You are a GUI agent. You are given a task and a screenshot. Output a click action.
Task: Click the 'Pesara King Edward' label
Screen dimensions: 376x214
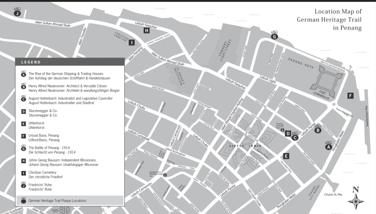coord(344,112)
